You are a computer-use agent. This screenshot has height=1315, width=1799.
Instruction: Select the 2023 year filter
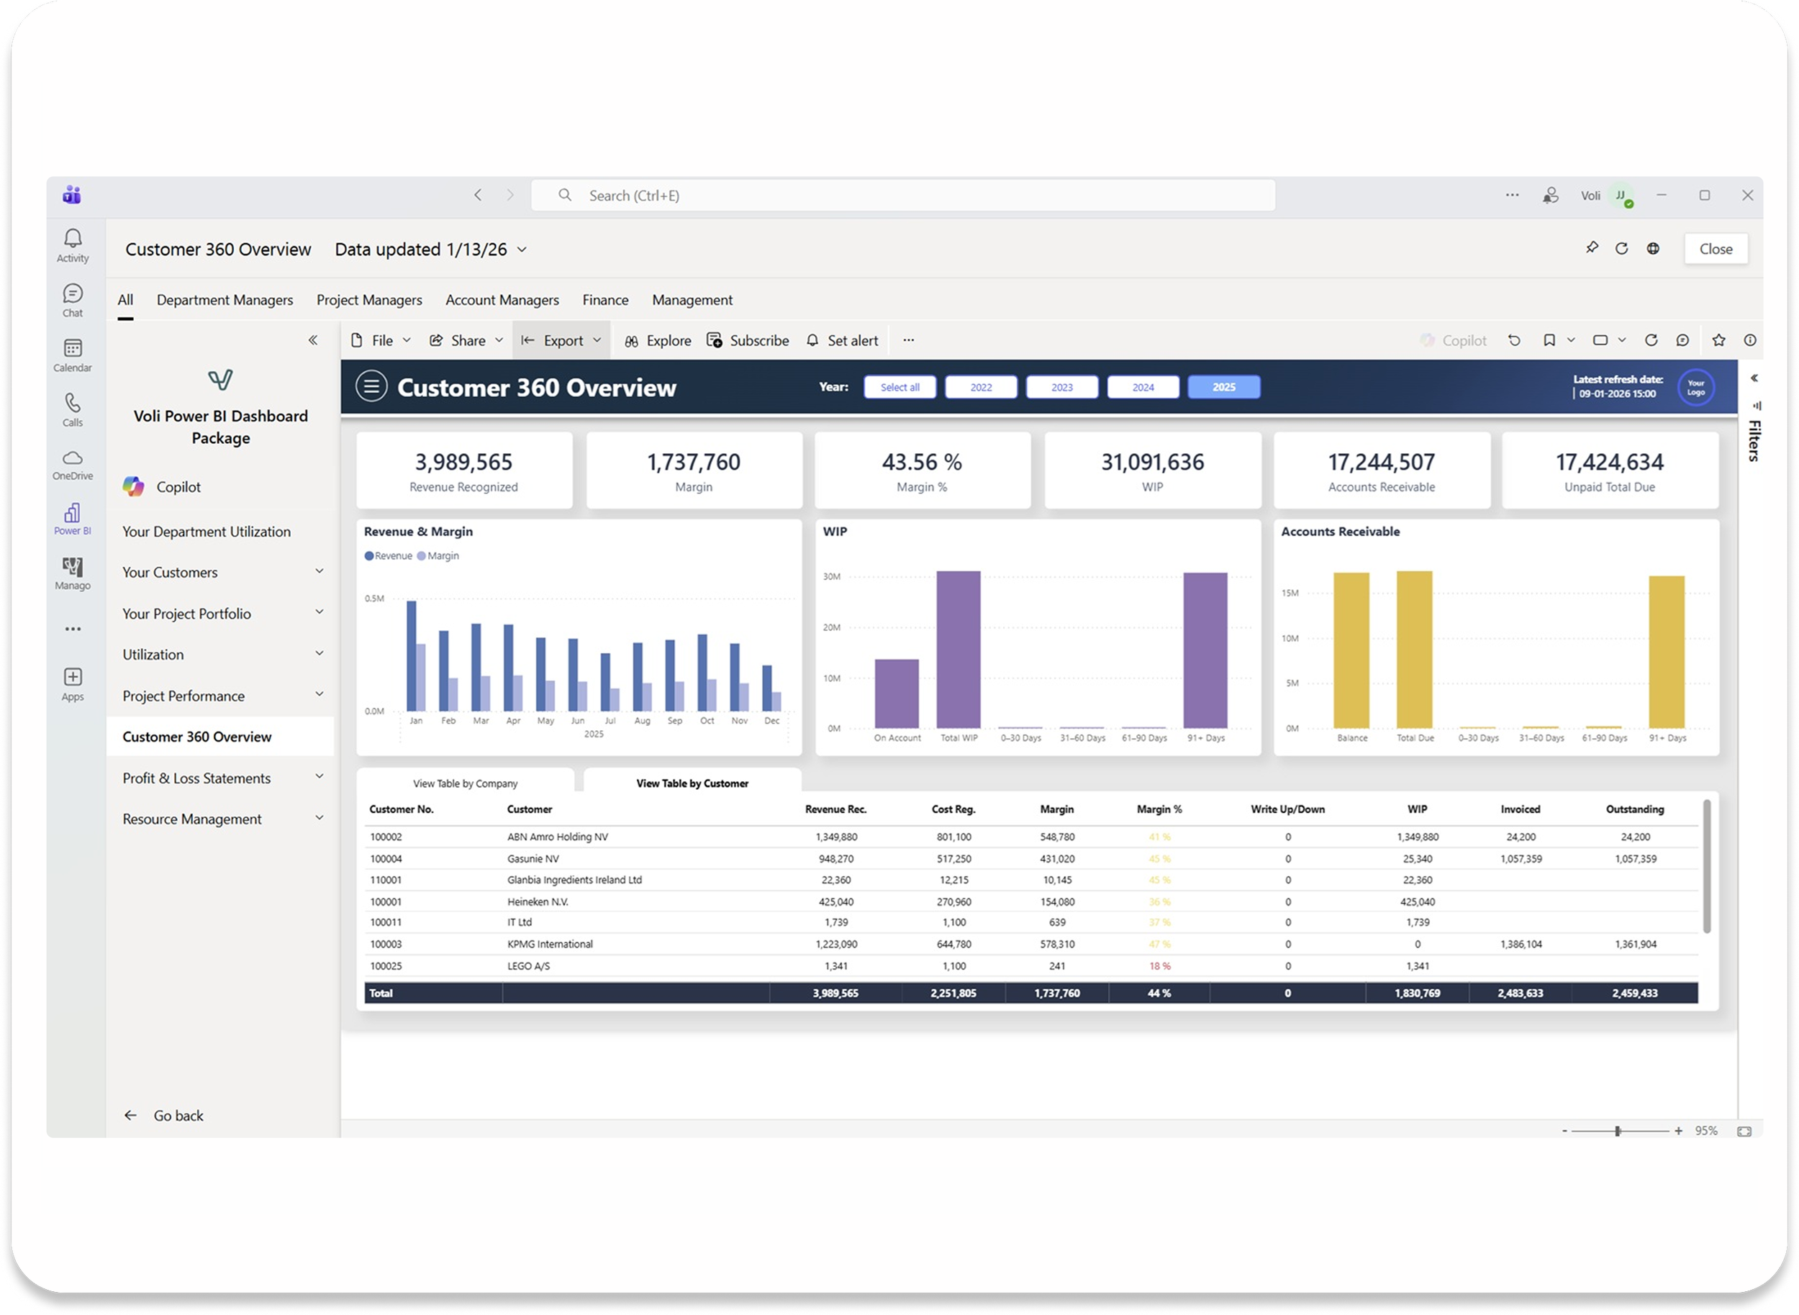click(x=1061, y=388)
